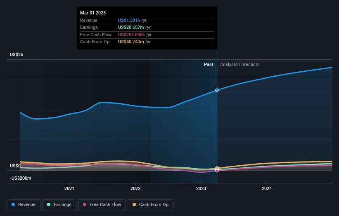Image resolution: width=339 pixels, height=216 pixels.
Task: Click the orange Cash From Op data point
Action: tap(217, 168)
